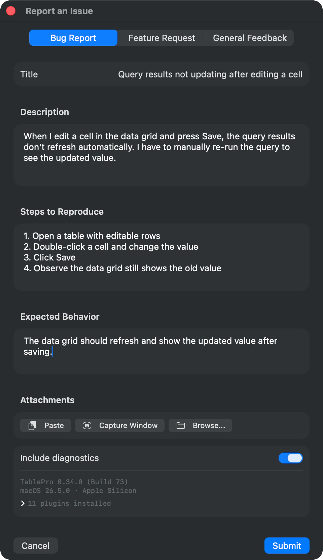Select the Bug Report tab

(x=73, y=38)
